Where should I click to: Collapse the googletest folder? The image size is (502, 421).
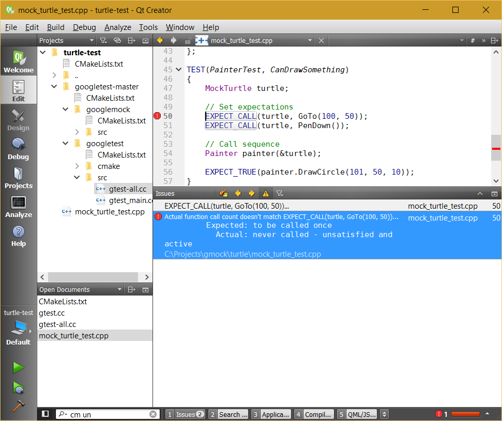tap(66, 143)
